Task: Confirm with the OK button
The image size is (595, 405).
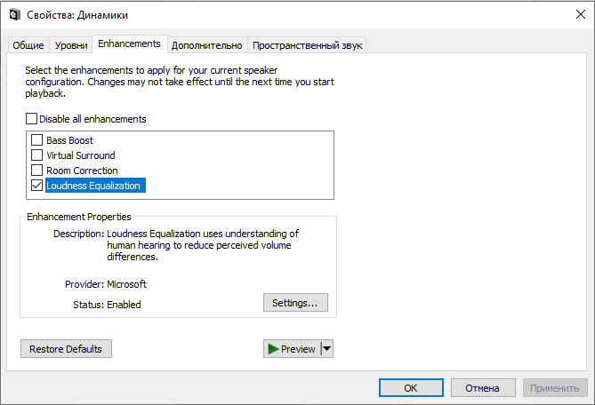Action: click(410, 388)
